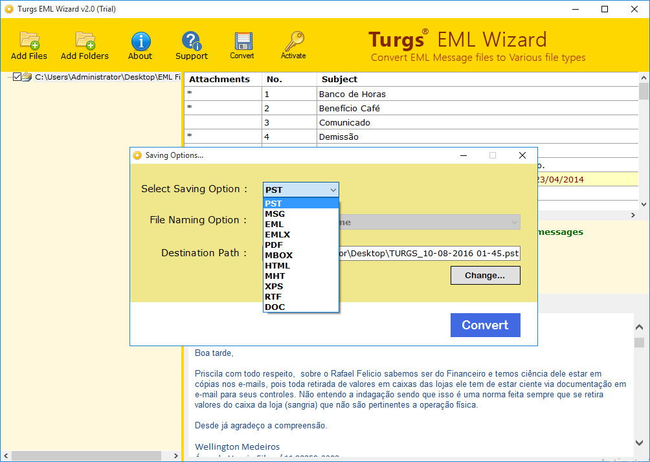
Task: Click the preview pane vertical scrollbar thumb
Action: click(639, 343)
